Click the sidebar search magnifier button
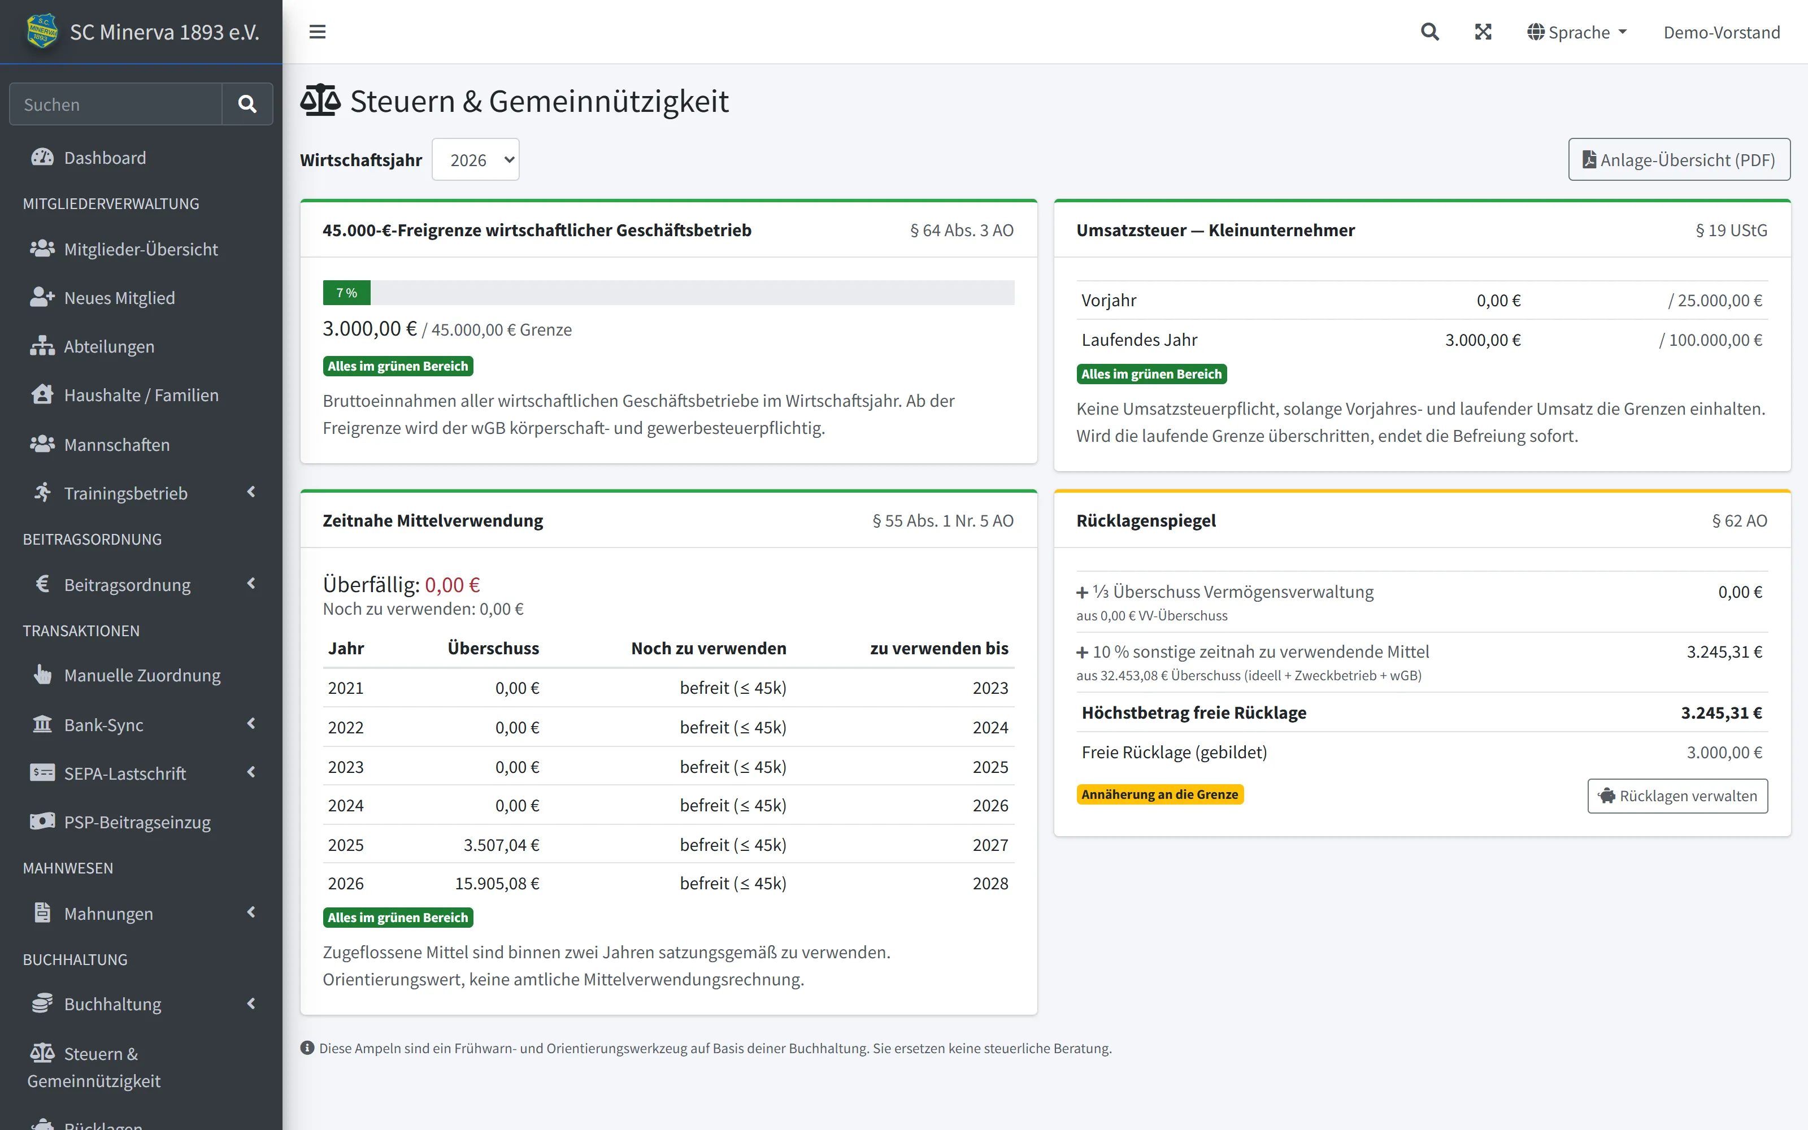Viewport: 1808px width, 1130px height. point(247,104)
